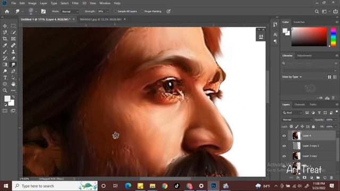Select the Brush tool
This screenshot has height=191, width=340.
click(x=5, y=52)
